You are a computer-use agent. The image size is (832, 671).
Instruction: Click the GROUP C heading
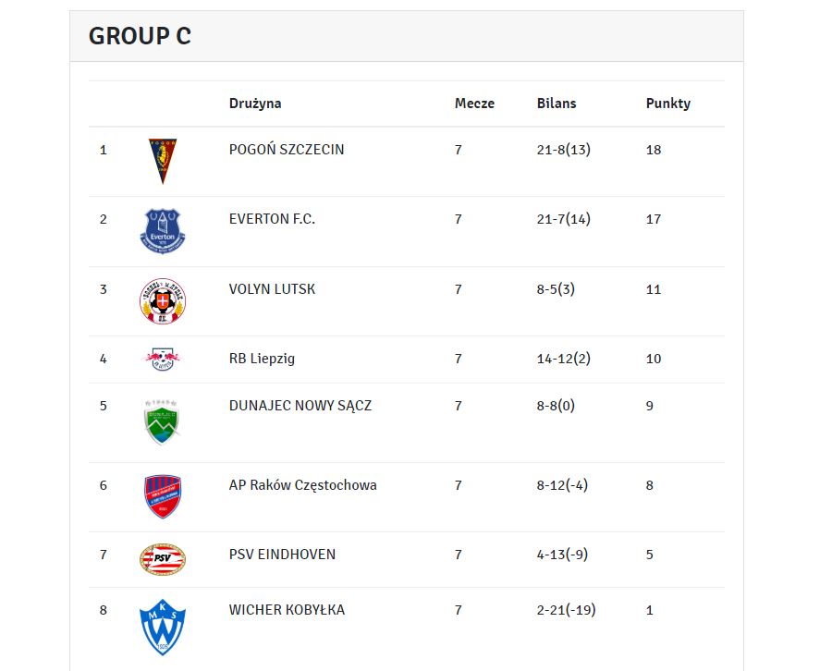[141, 36]
